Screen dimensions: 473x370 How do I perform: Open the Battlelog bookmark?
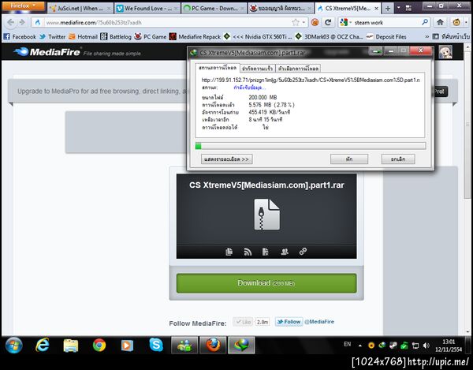tap(116, 37)
